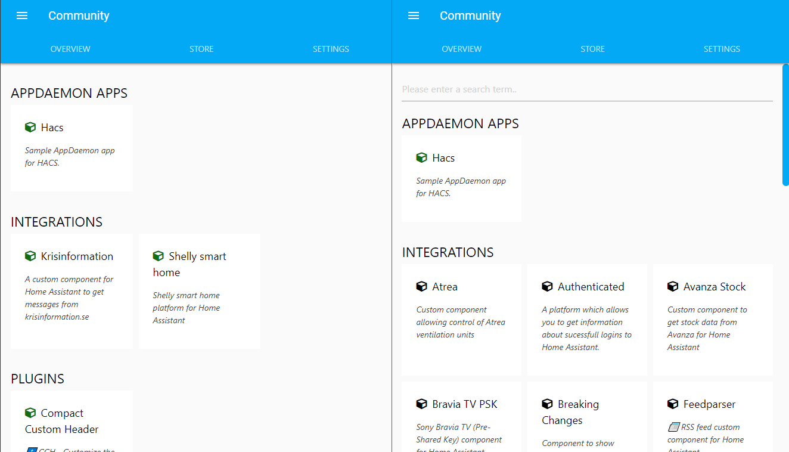Image resolution: width=789 pixels, height=452 pixels.
Task: Click APPDAEMON APPS heading in right panel
Action: pos(461,123)
